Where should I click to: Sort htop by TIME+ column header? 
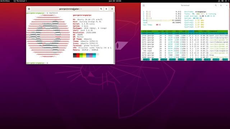[204, 31]
